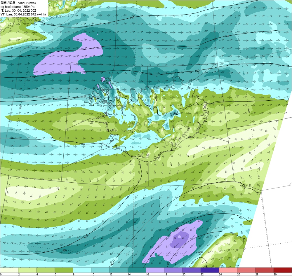
Task: Click the red 28–30 m/s legend swatch
Action: (x=265, y=270)
